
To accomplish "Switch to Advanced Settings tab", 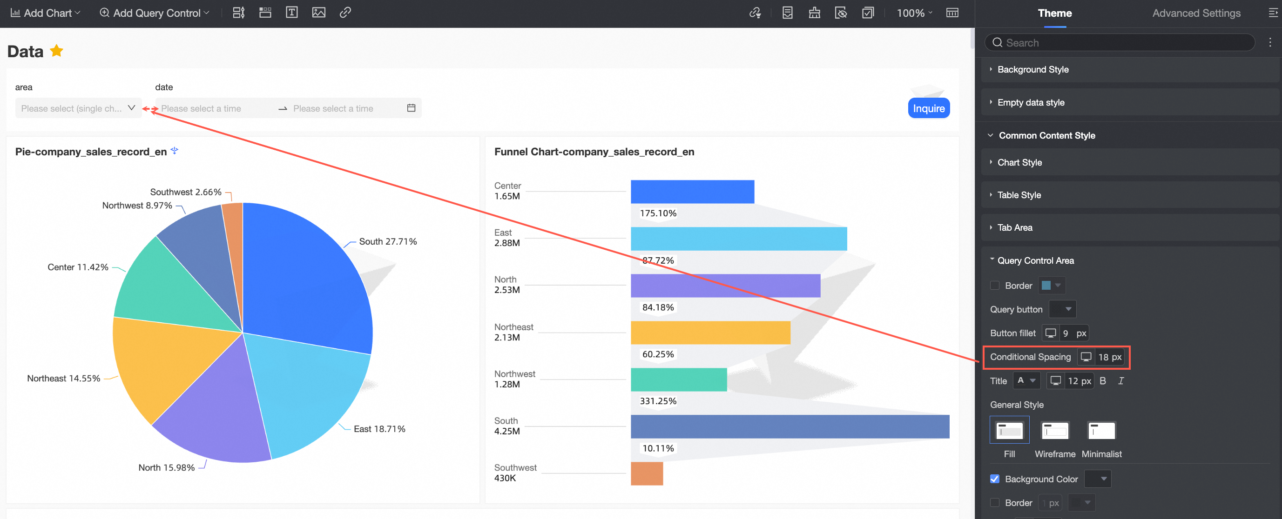I will [x=1196, y=13].
